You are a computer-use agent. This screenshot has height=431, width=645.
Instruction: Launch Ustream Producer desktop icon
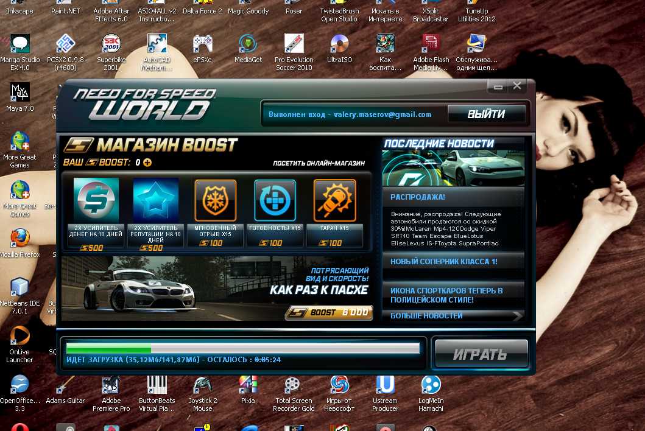pyautogui.click(x=385, y=394)
